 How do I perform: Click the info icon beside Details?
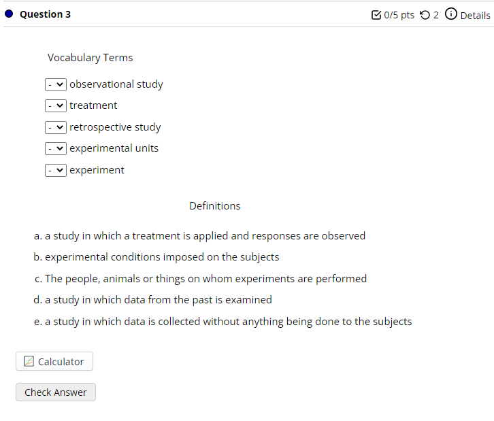(x=450, y=14)
